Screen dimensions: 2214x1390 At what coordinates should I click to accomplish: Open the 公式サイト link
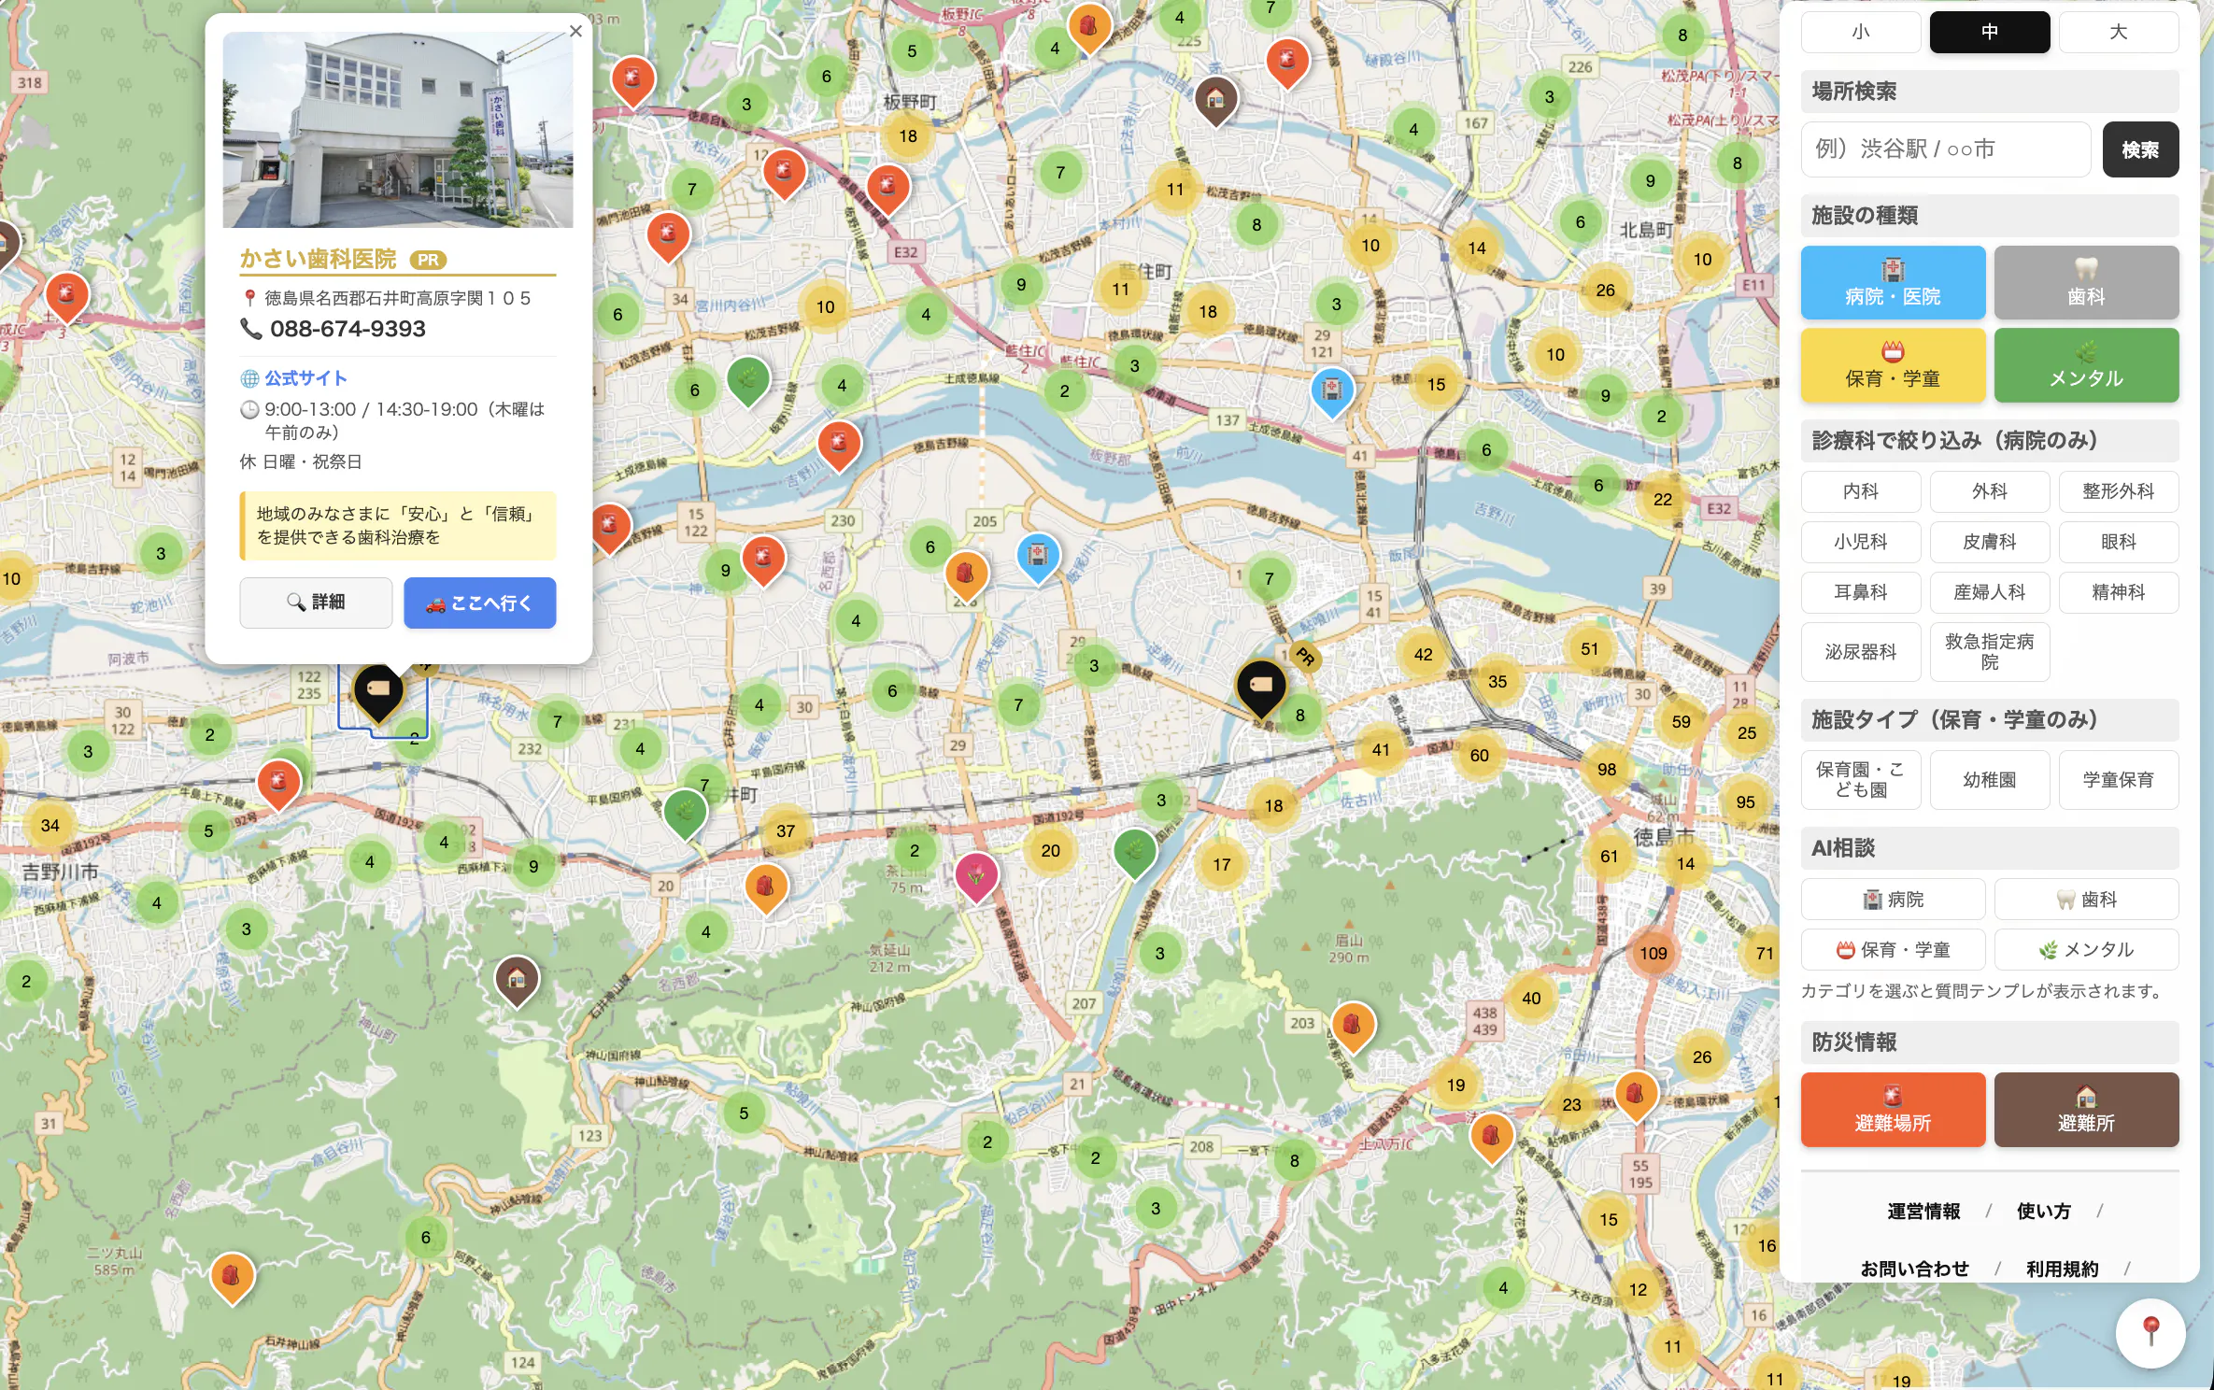click(x=305, y=378)
